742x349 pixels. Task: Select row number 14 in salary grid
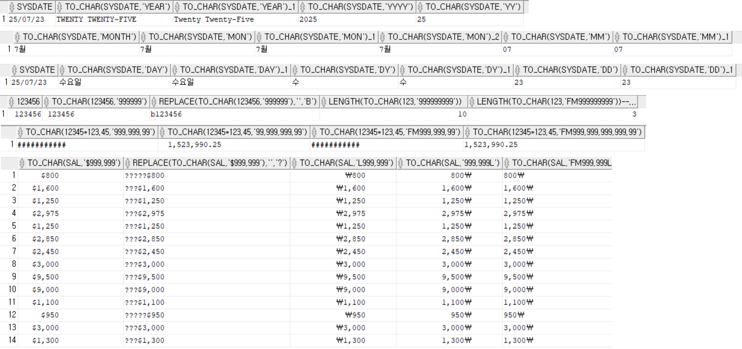tap(12, 340)
